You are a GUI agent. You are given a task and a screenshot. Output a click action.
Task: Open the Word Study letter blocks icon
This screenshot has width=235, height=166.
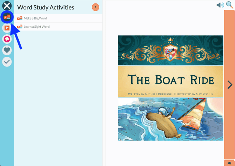[7, 17]
